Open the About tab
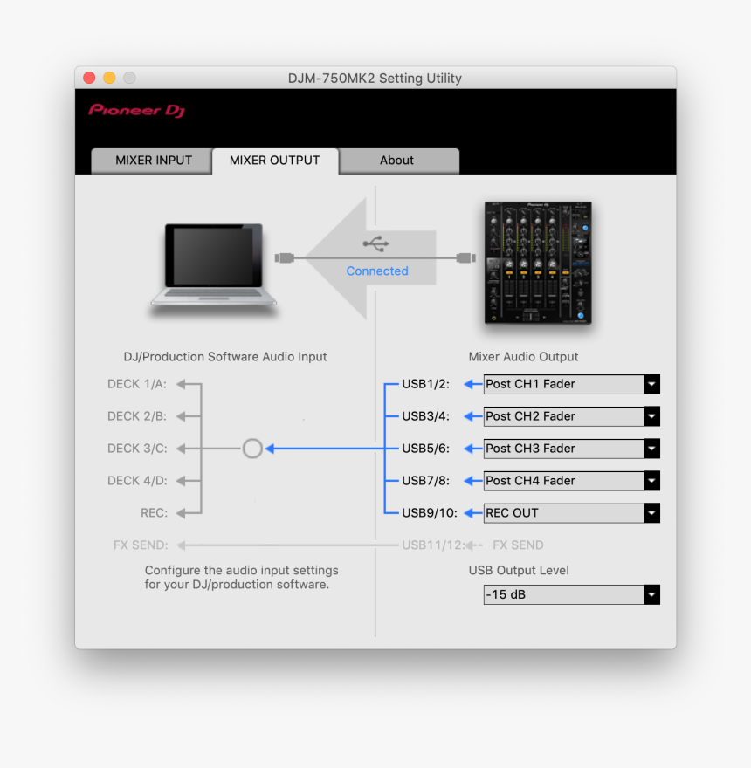This screenshot has height=768, width=751. [397, 161]
